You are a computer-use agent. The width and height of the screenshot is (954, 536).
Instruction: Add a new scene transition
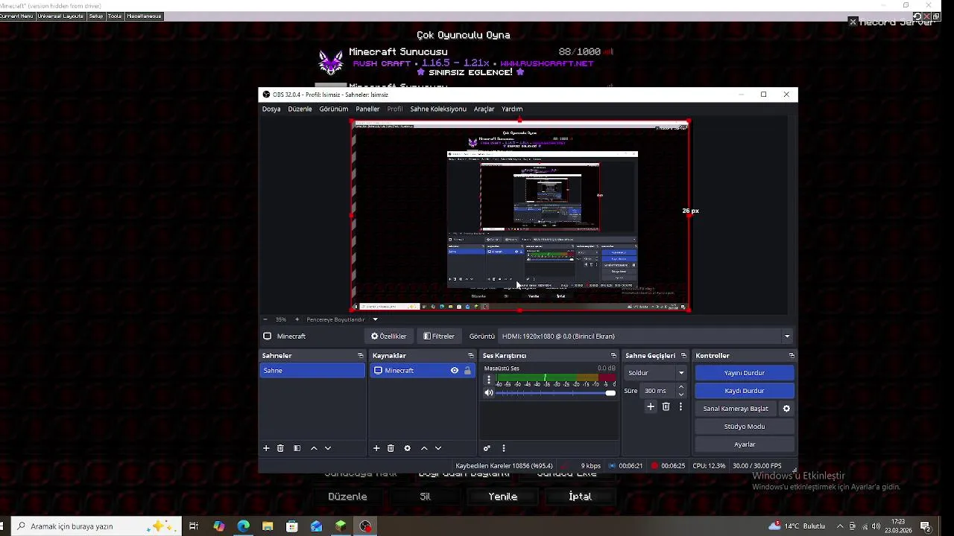651,406
